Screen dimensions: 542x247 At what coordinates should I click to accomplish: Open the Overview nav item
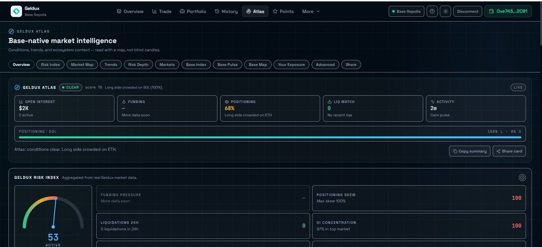130,11
